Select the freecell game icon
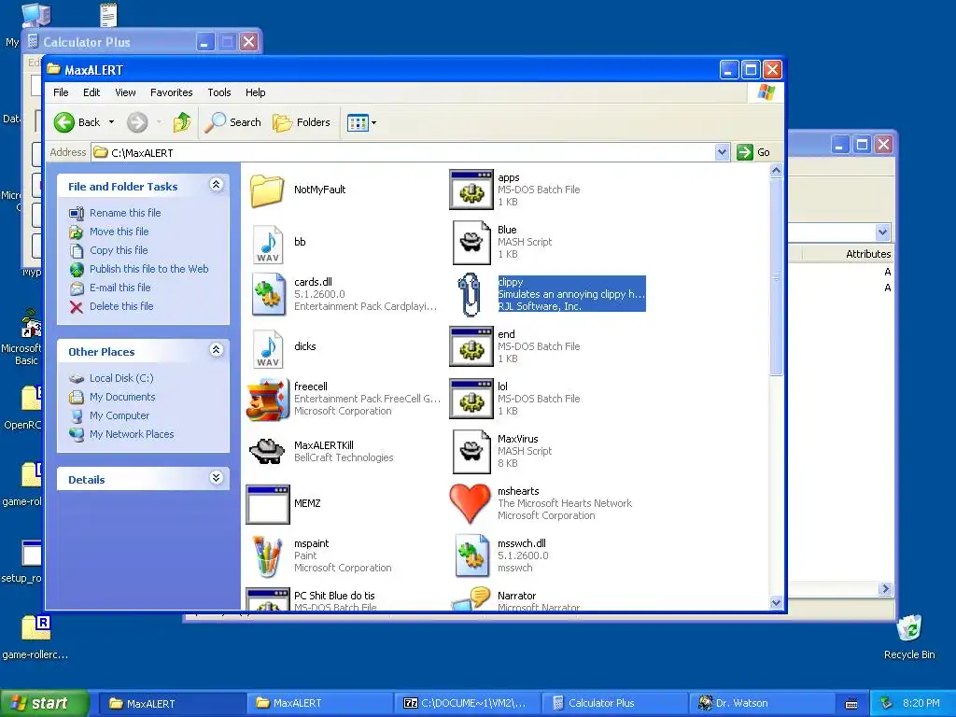 tap(268, 400)
